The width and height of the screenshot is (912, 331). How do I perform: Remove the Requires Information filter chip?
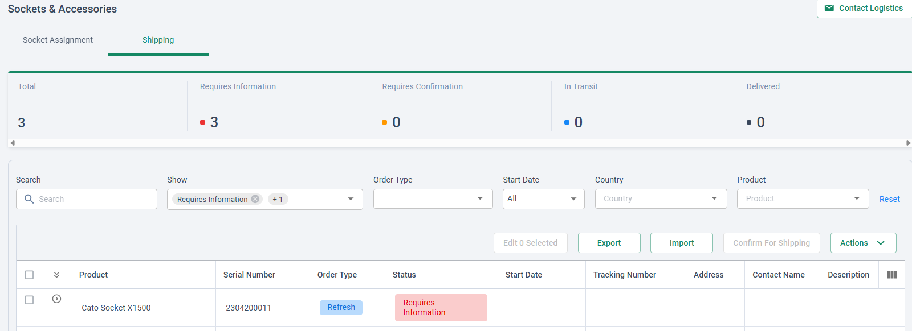click(255, 199)
